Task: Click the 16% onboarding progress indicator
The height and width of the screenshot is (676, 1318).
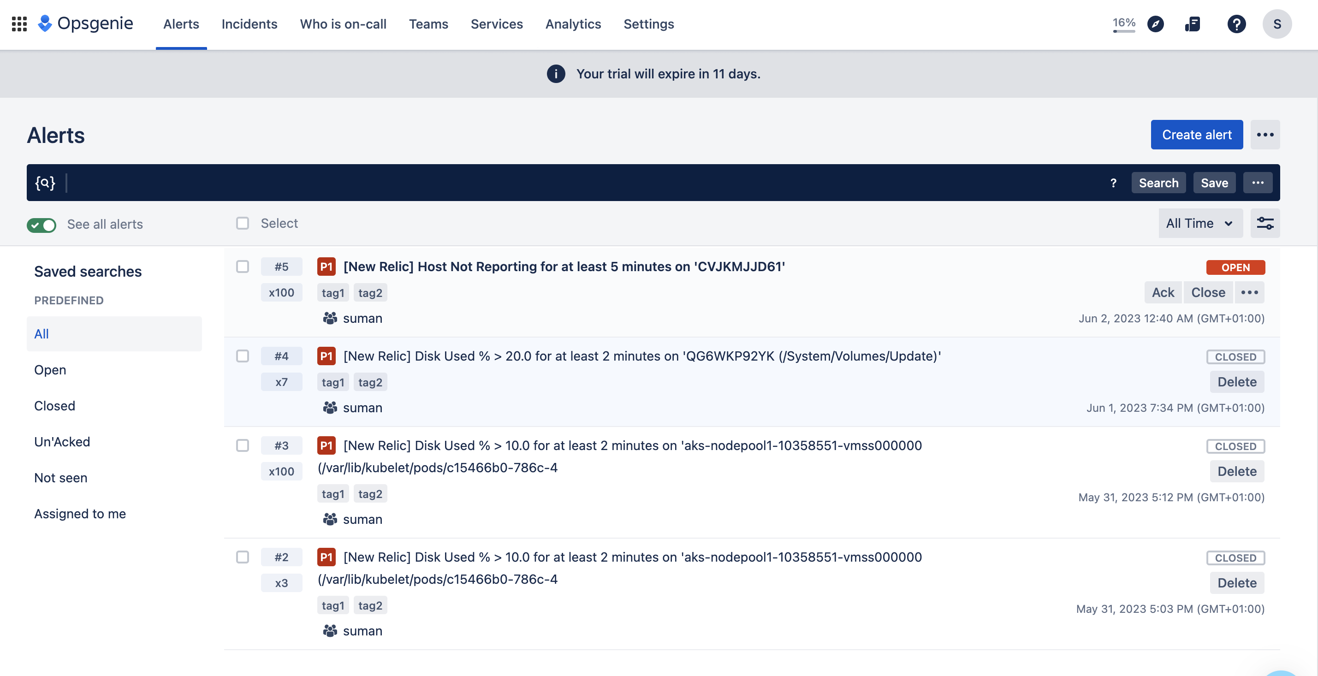Action: click(x=1123, y=24)
